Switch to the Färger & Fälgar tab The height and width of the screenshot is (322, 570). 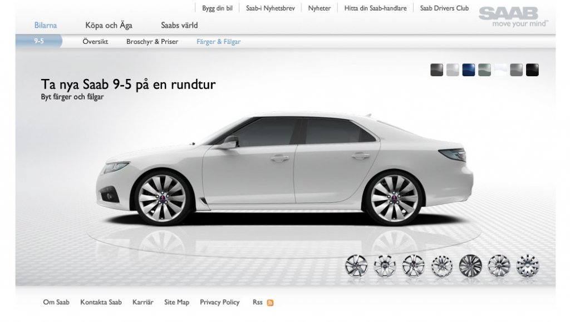[218, 41]
